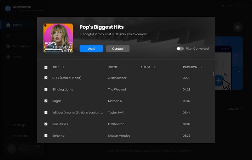The image size is (252, 160).
Task: Click artist 'Ed Sheeran'
Action: 116,124
